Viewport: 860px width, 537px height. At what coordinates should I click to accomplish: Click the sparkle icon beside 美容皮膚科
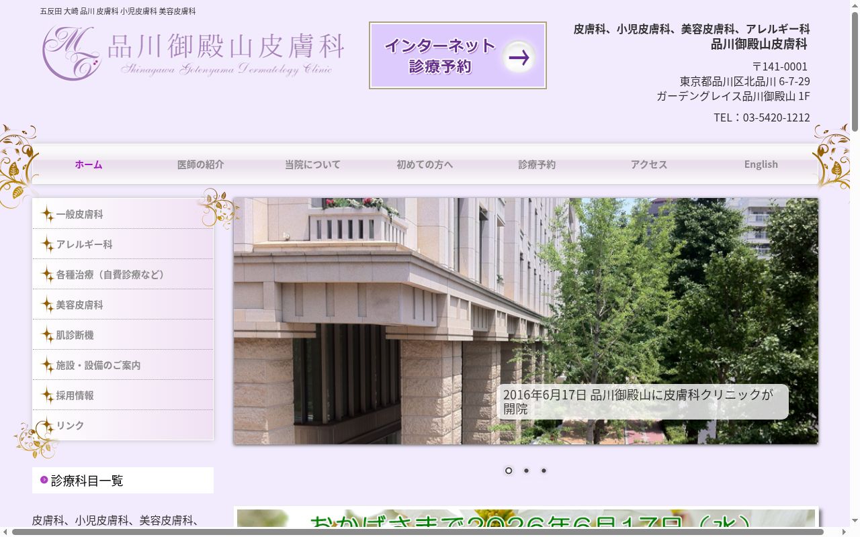point(47,305)
